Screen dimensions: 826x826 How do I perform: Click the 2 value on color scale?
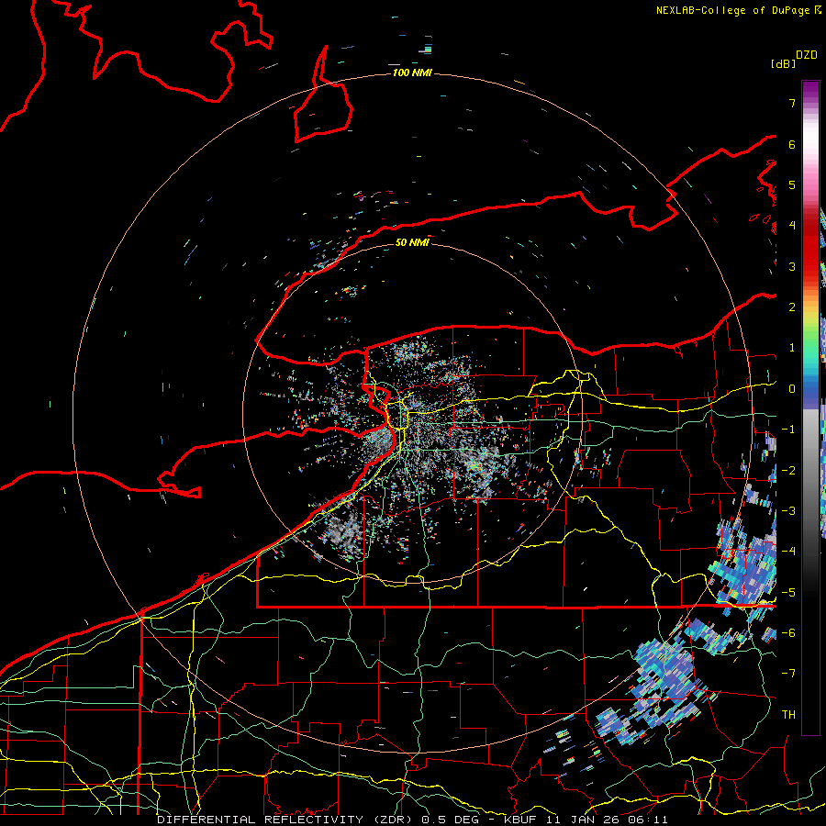pos(792,307)
